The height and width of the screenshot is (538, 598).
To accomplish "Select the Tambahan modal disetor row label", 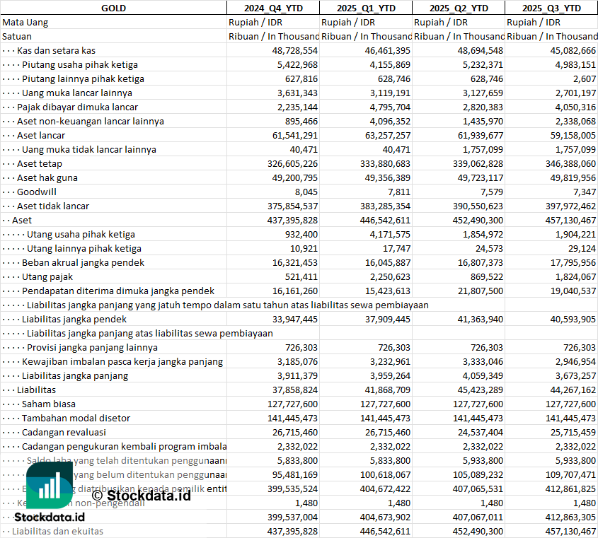I will coord(76,418).
